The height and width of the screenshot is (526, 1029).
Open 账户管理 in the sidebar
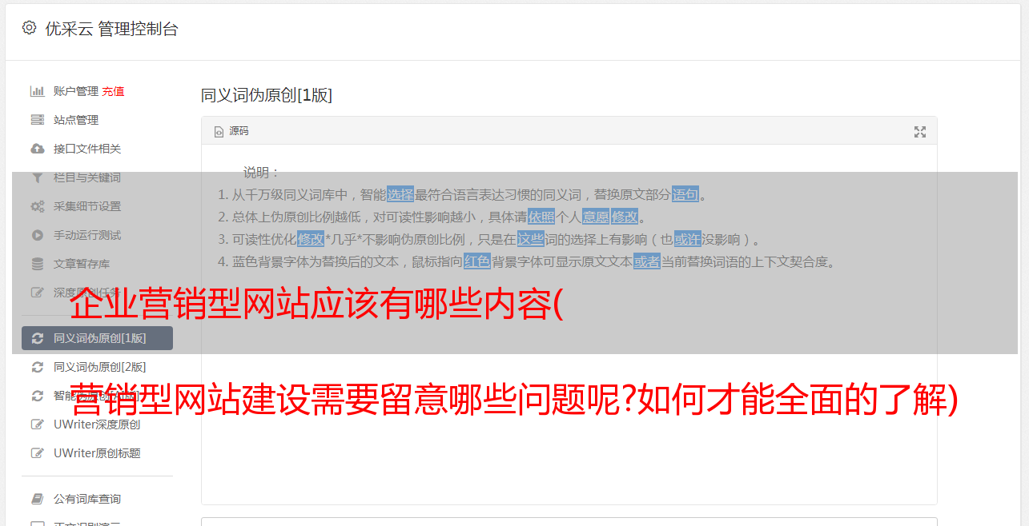click(x=75, y=91)
